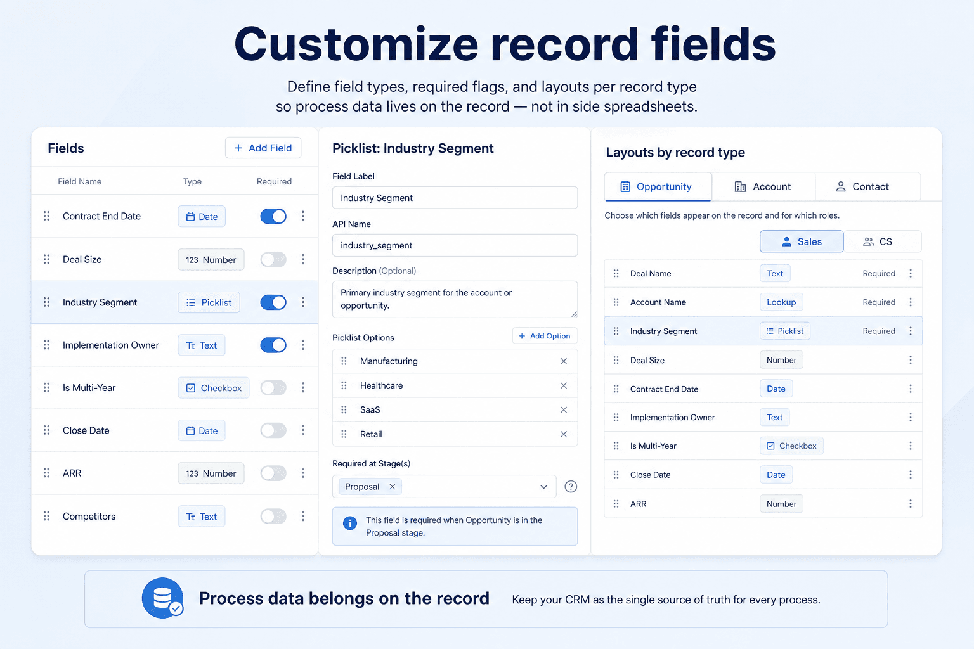Click into the Description text area

455,299
